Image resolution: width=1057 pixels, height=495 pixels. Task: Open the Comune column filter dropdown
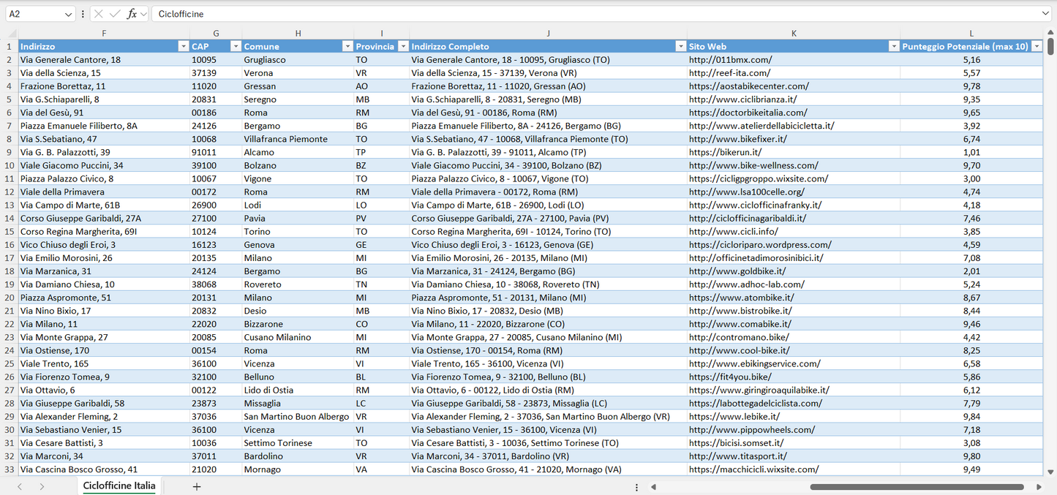(x=347, y=47)
